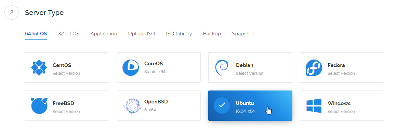Click the Windows logo icon
396x132 pixels.
click(314, 105)
